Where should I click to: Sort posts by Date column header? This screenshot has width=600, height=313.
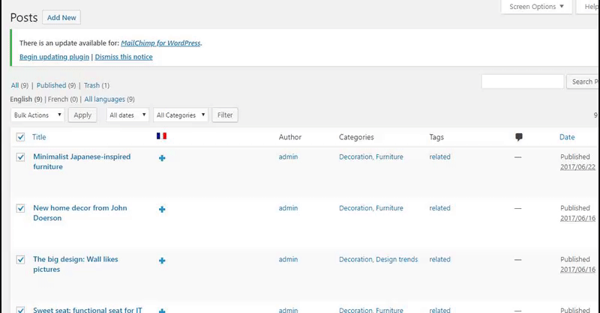click(567, 137)
